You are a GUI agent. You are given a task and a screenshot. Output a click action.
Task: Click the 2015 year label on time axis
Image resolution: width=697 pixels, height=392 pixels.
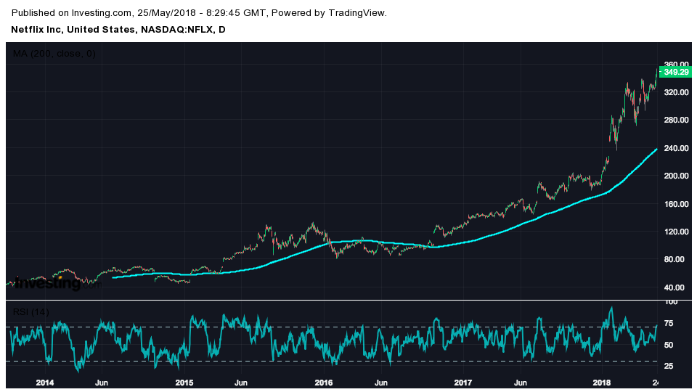[x=184, y=383]
